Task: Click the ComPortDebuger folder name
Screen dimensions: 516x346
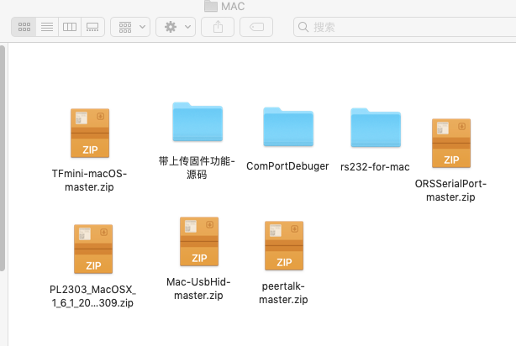Action: 287,166
